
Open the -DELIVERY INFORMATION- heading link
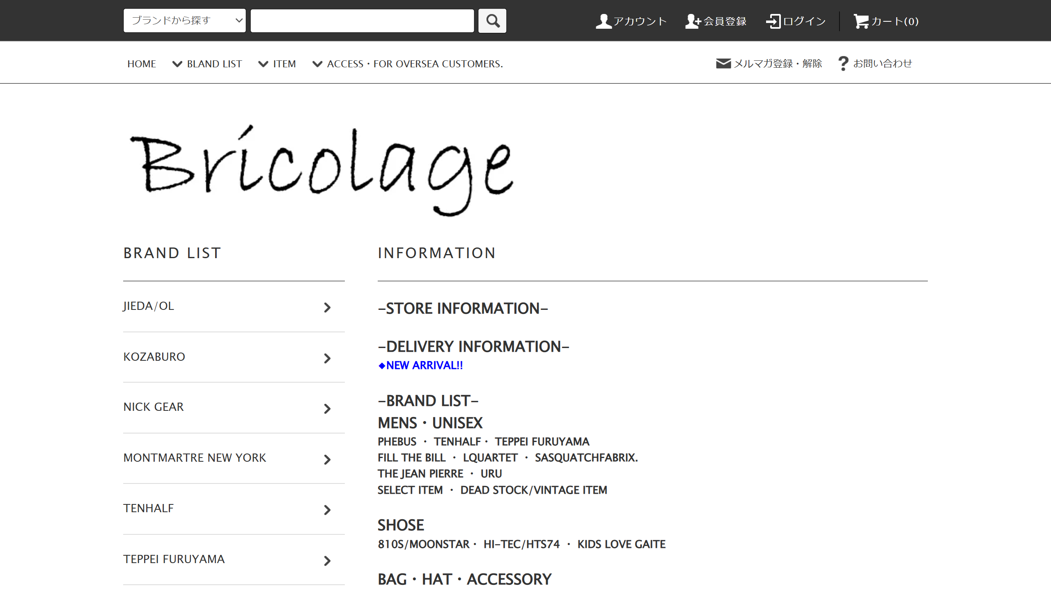[473, 347]
